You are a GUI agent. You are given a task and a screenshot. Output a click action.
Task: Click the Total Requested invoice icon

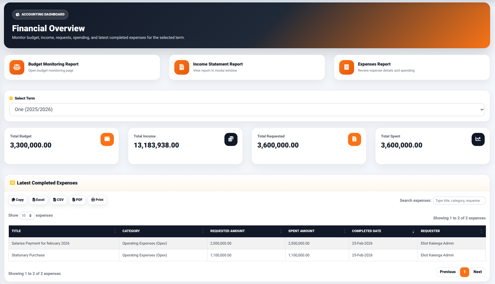pos(354,139)
